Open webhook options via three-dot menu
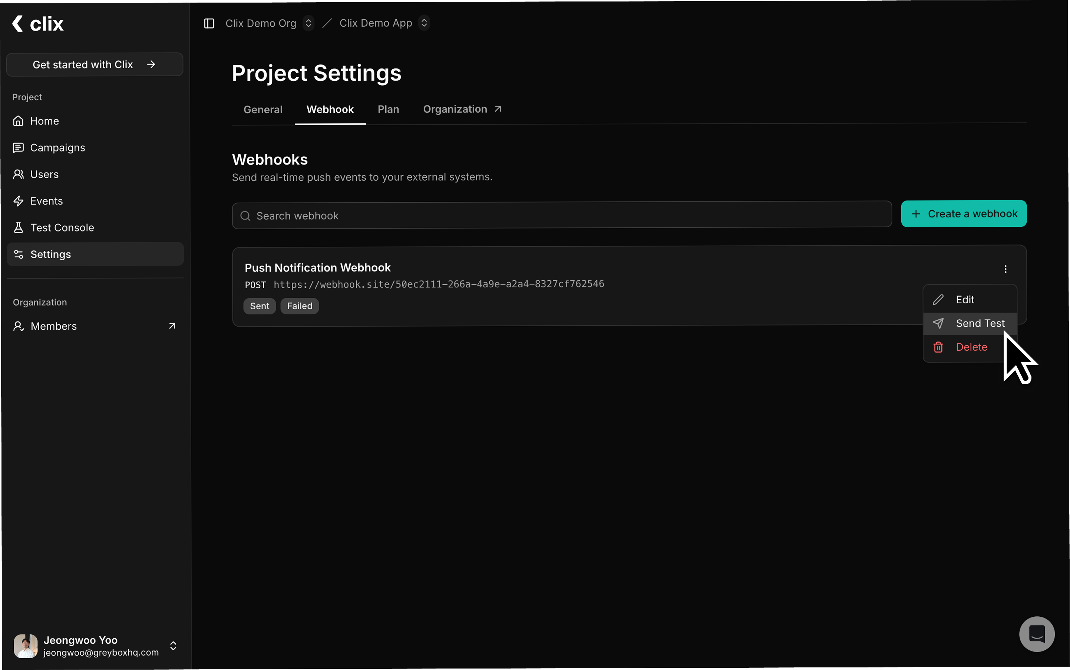This screenshot has width=1070, height=670. (1005, 269)
